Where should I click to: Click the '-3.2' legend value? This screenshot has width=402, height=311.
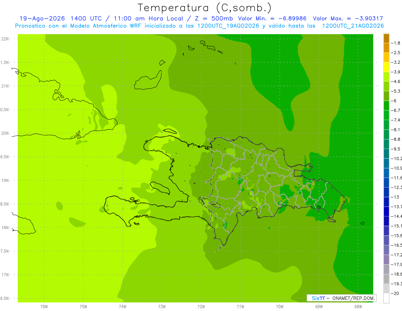(396, 62)
